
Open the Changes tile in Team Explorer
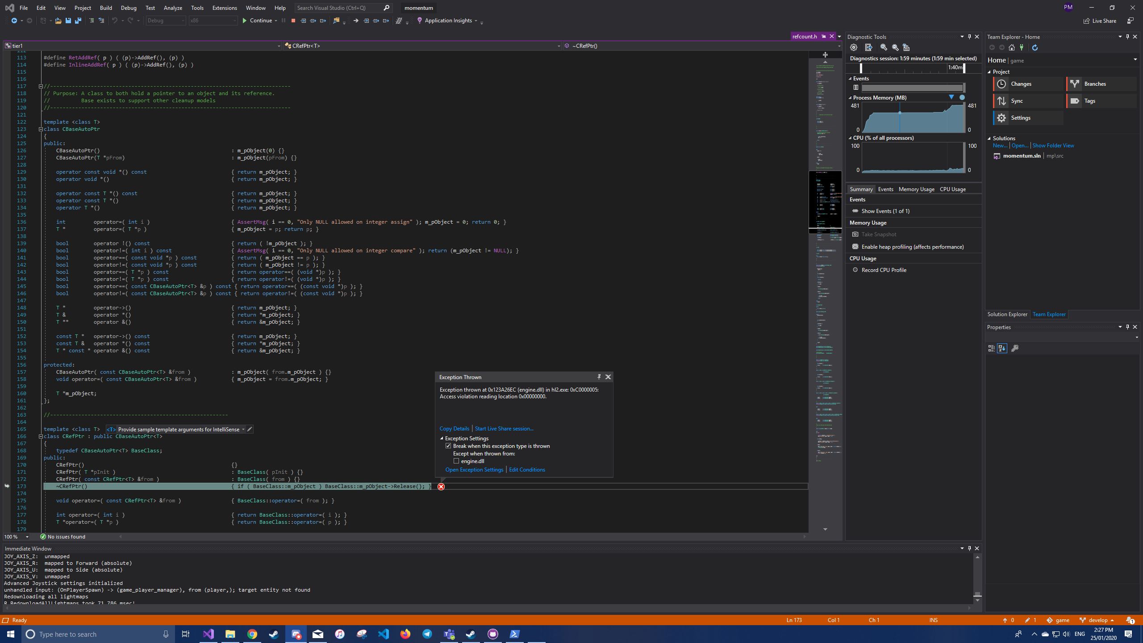point(1029,84)
